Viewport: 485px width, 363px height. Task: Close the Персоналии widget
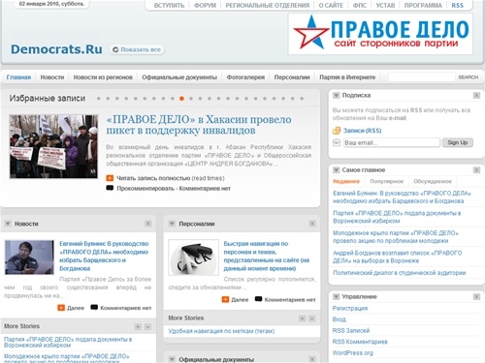312,224
